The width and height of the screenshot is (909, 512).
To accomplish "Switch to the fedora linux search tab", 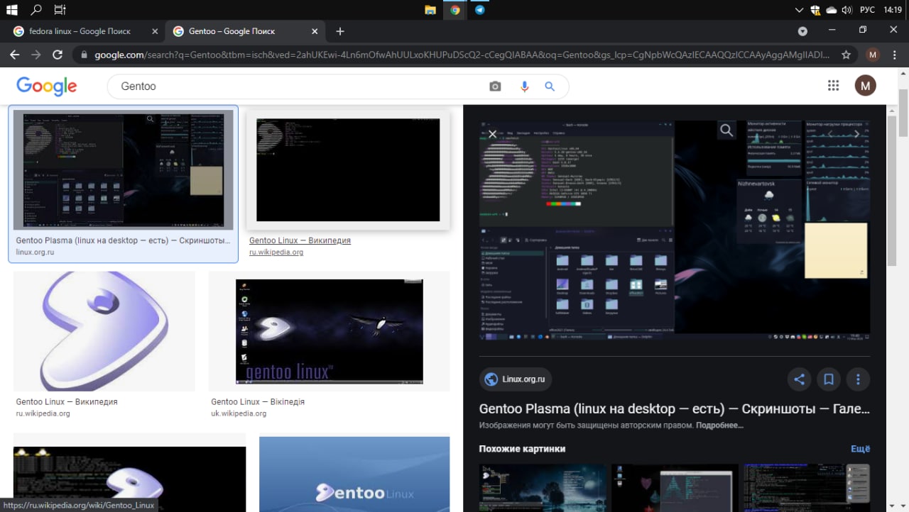I will (80, 31).
